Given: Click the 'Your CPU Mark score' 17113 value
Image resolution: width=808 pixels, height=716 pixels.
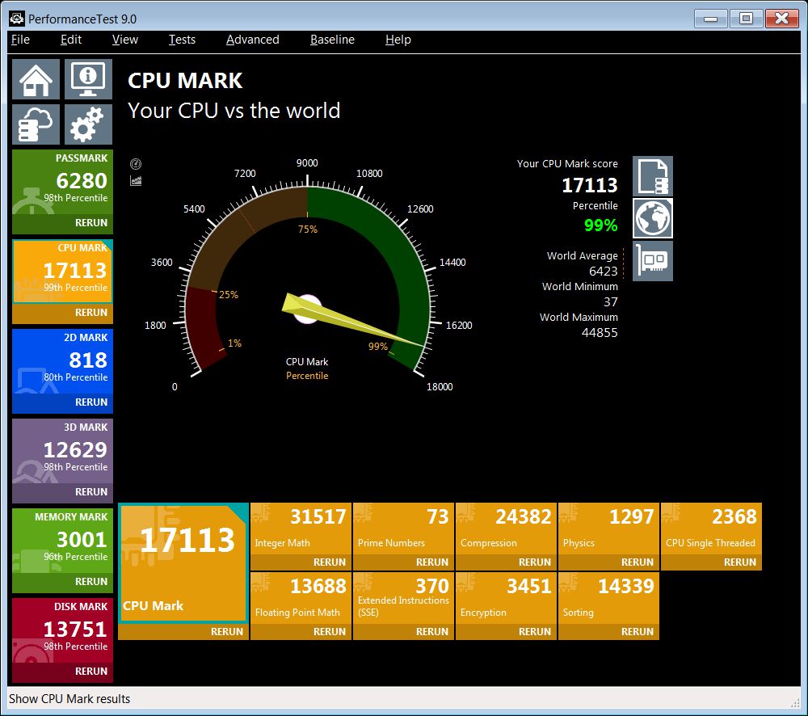Looking at the screenshot, I should coord(590,185).
